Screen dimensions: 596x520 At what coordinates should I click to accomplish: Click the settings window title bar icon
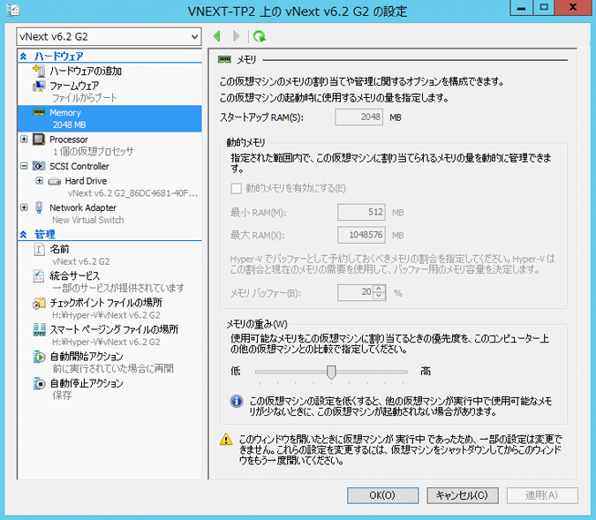(13, 10)
